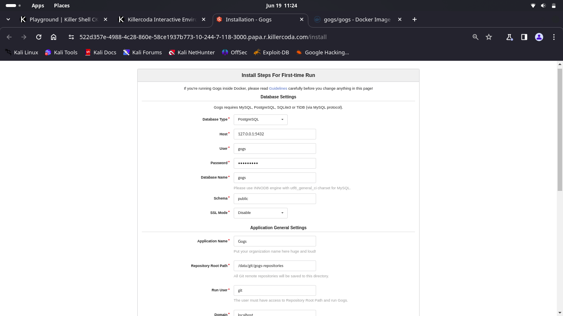Open the Kali Docs bookmark
This screenshot has height=316, width=563.
101,52
